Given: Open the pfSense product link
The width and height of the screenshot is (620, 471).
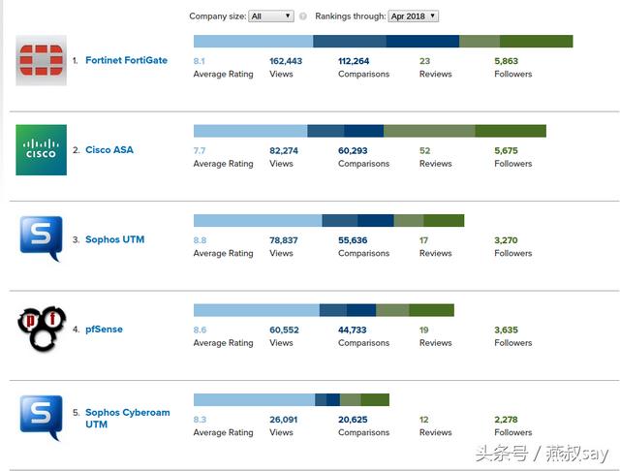Looking at the screenshot, I should pyautogui.click(x=104, y=330).
